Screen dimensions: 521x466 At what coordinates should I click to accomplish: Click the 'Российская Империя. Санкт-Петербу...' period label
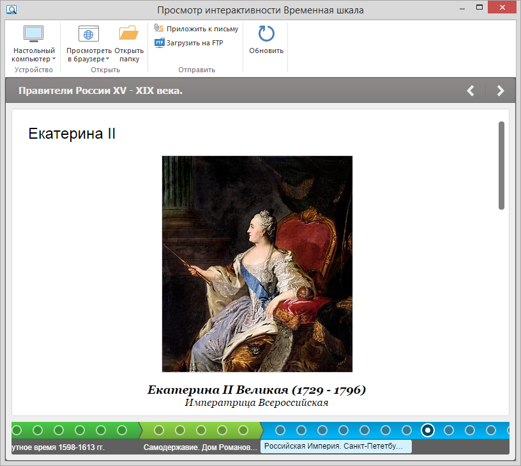point(336,446)
